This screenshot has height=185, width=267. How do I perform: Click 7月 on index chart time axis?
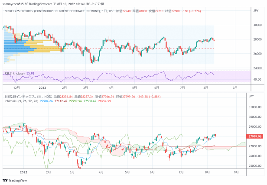click(x=181, y=172)
